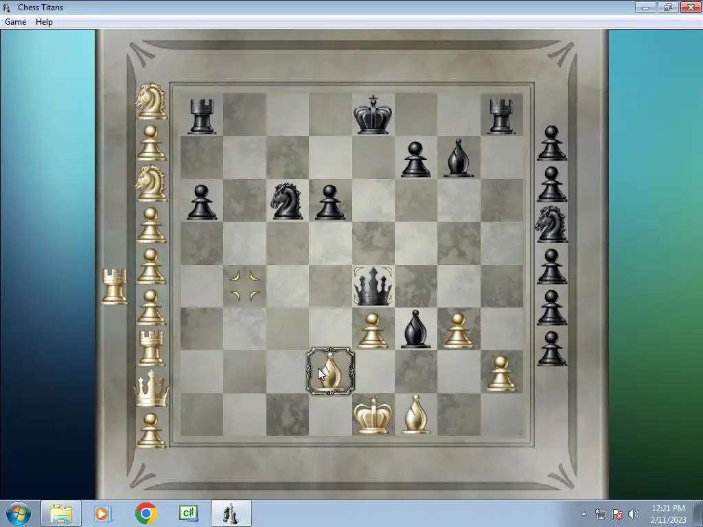The width and height of the screenshot is (703, 527).
Task: Select the black queen on the board
Action: [373, 286]
